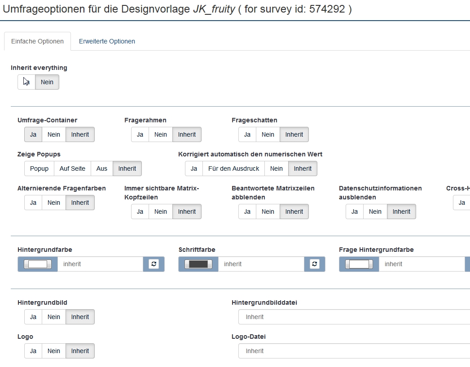Open the Logo-Datei dropdown
The width and height of the screenshot is (470, 367).
(x=354, y=351)
